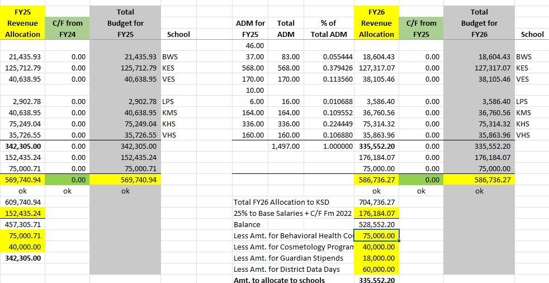Click the FY26 Revenue Allocation yellow header

[376, 23]
